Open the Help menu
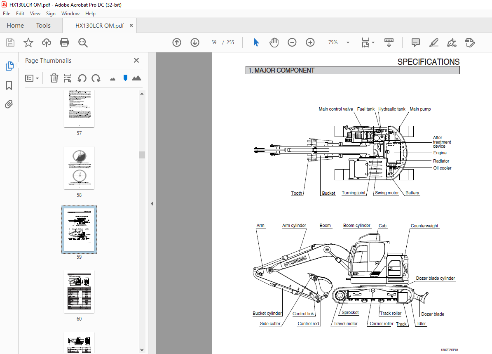The height and width of the screenshot is (354, 492). [90, 14]
